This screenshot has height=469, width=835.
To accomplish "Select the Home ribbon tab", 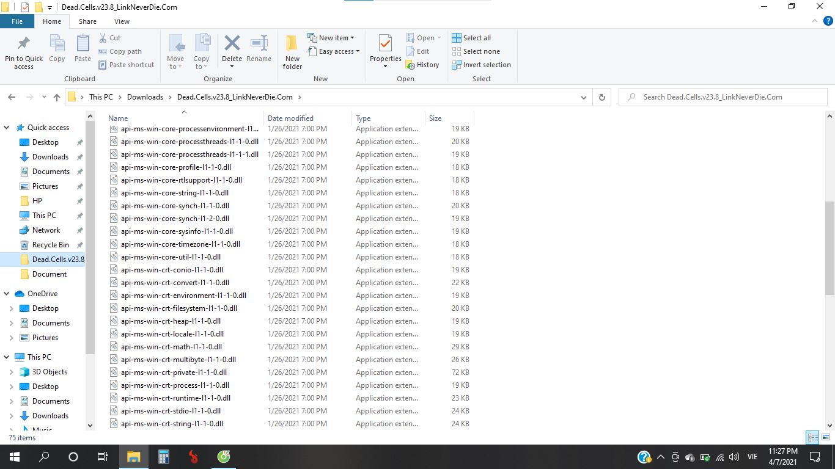I will [x=52, y=21].
